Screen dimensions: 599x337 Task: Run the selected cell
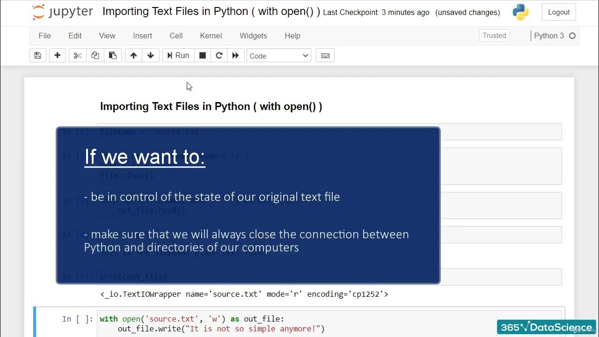pyautogui.click(x=178, y=55)
